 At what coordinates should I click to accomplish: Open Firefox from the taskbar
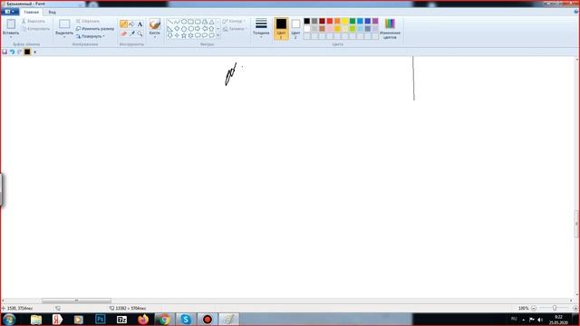point(143,320)
